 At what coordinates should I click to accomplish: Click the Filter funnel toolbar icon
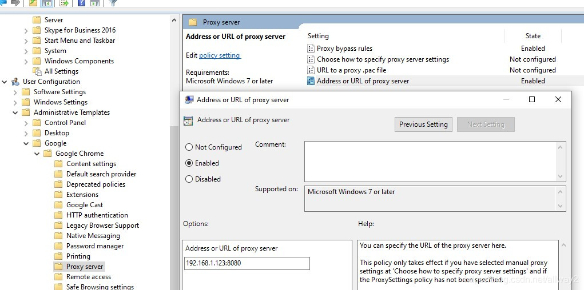113,3
